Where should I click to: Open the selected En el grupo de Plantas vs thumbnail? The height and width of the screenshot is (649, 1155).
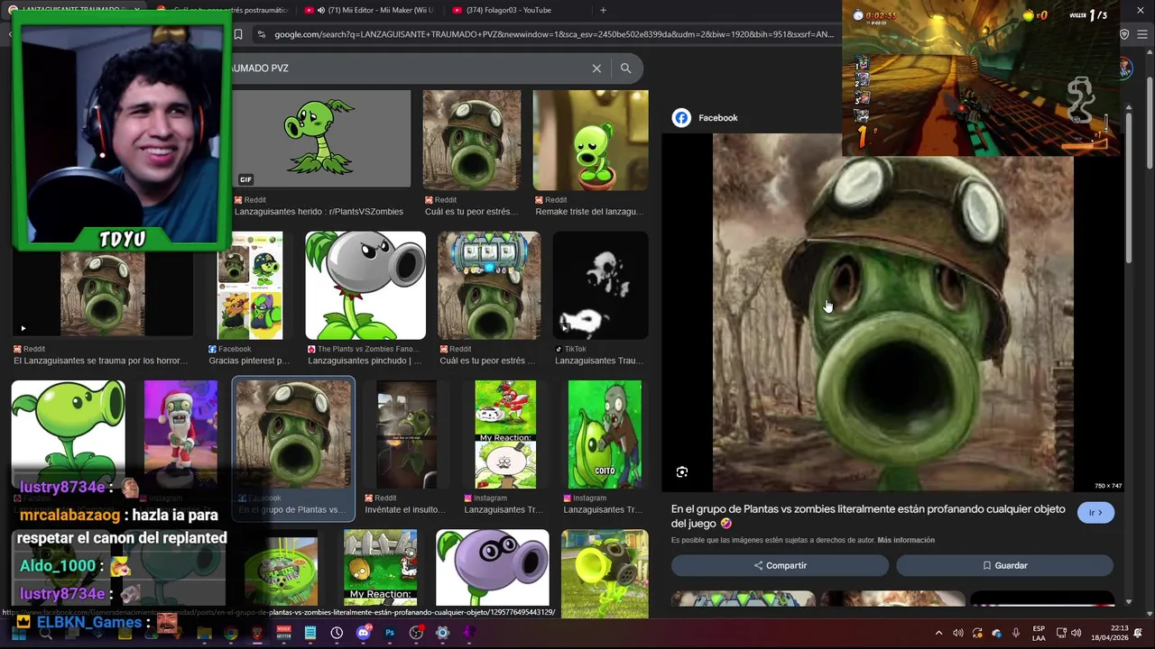pos(293,434)
